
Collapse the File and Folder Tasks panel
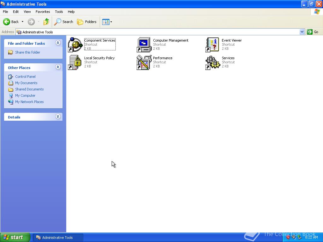click(58, 43)
